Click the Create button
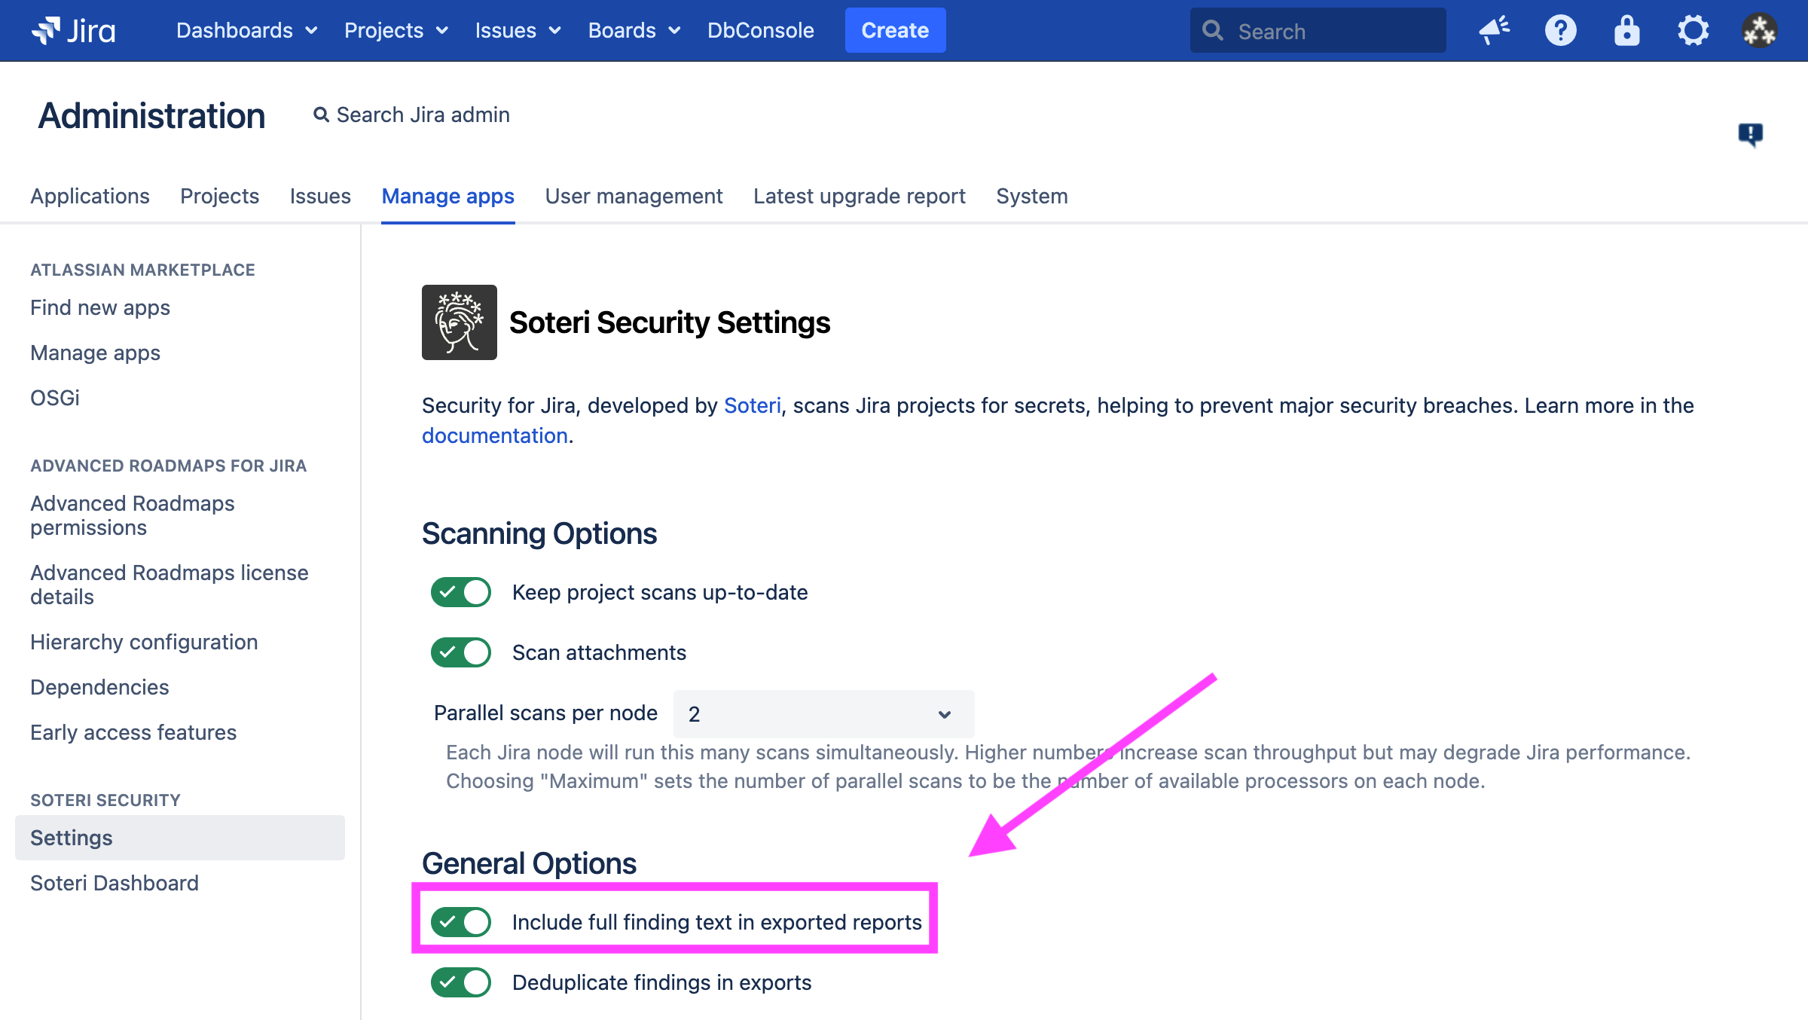This screenshot has height=1020, width=1808. click(x=895, y=30)
